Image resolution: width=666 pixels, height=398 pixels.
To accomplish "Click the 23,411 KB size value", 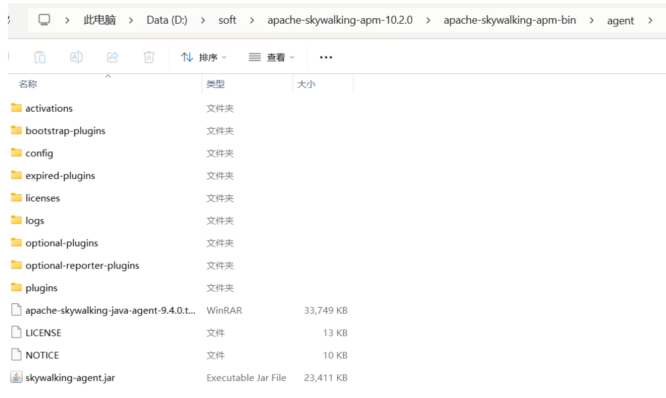I will click(326, 378).
